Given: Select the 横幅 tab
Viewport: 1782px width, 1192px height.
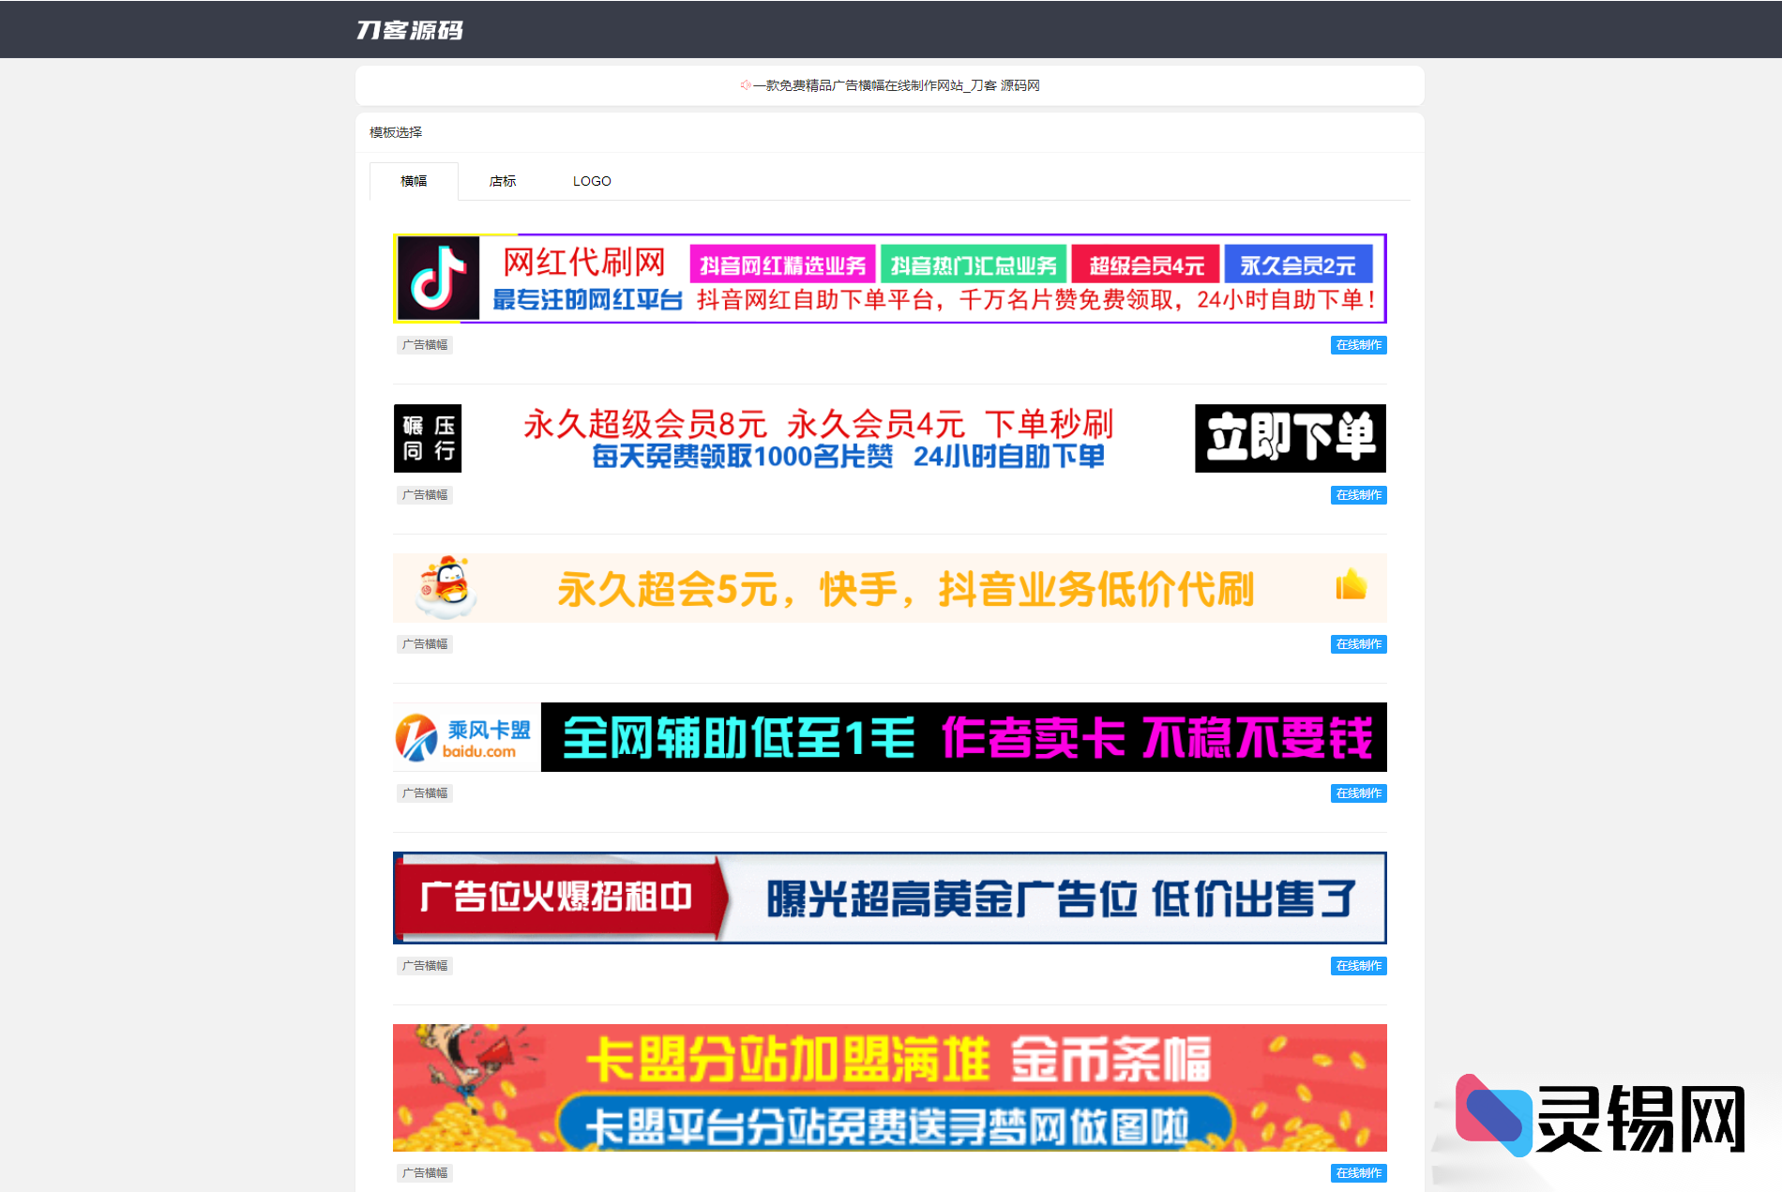Looking at the screenshot, I should [413, 181].
